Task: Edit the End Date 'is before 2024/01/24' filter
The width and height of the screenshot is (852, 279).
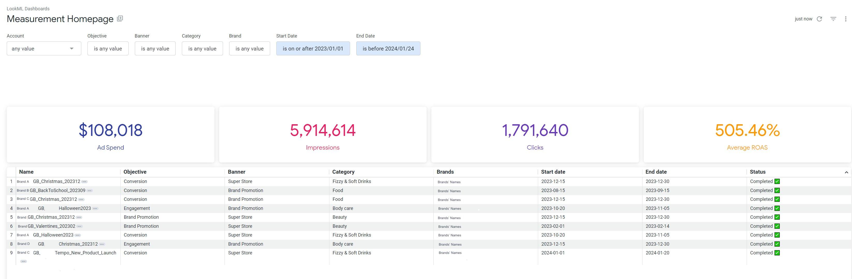Action: [x=388, y=48]
